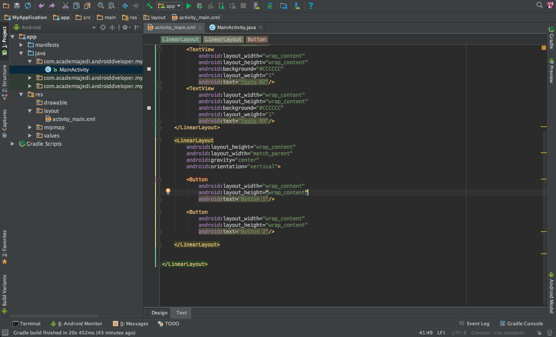The width and height of the screenshot is (556, 337).
Task: Open the Terminal tool window
Action: pyautogui.click(x=26, y=324)
